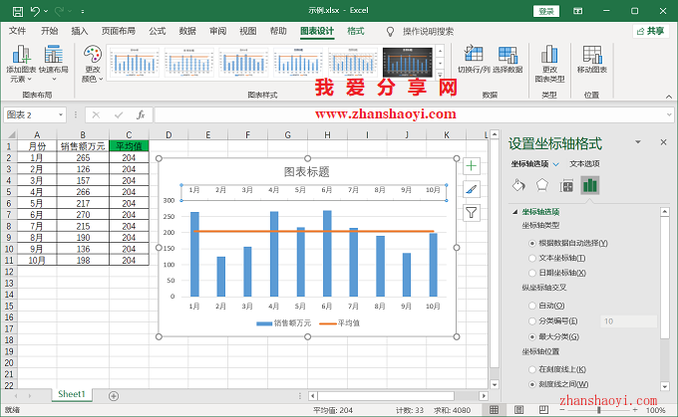Expand chart styles gallery More arrow
Image resolution: width=678 pixels, height=417 pixels.
(x=440, y=75)
